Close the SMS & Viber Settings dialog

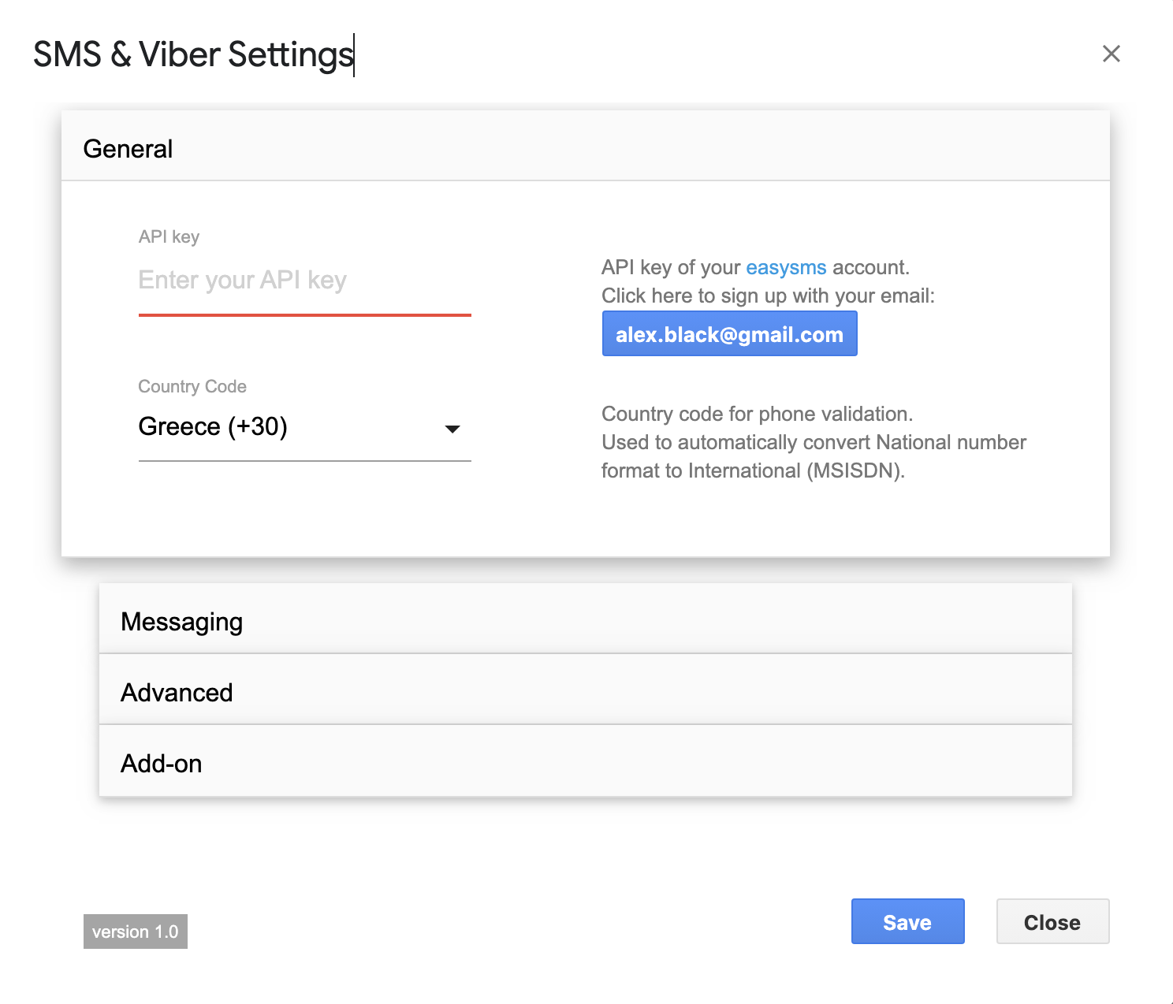tap(1111, 54)
